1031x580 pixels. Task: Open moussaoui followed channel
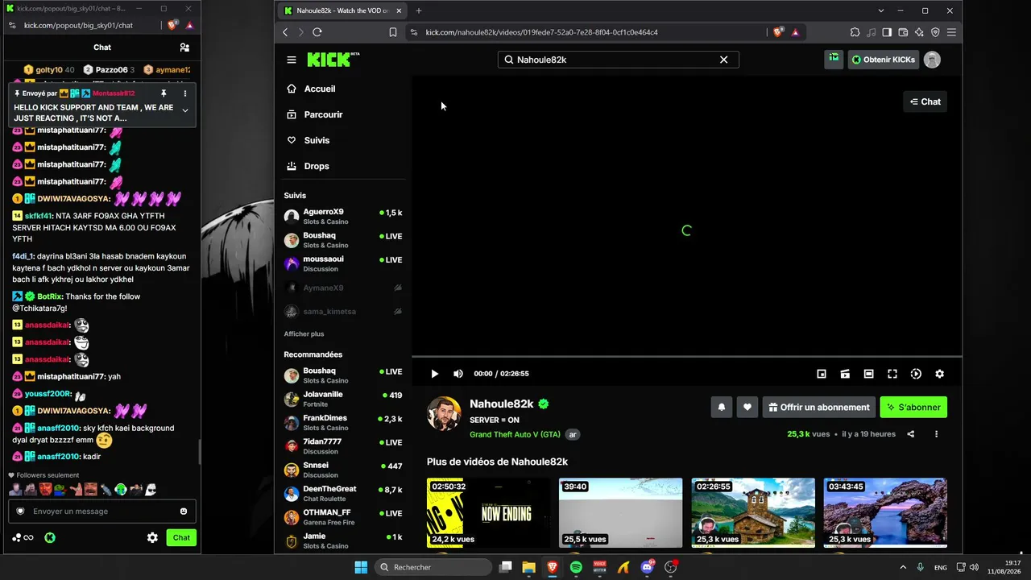coord(343,263)
